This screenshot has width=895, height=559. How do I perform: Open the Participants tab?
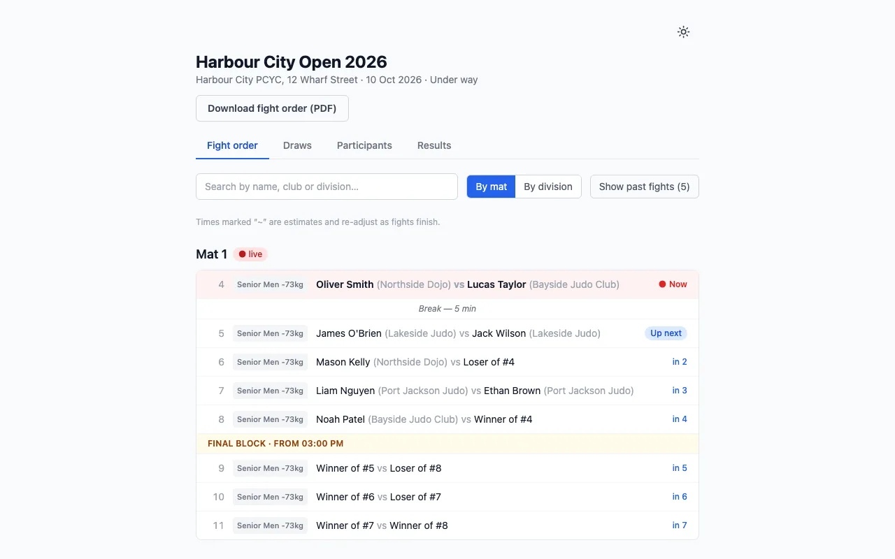pos(364,145)
